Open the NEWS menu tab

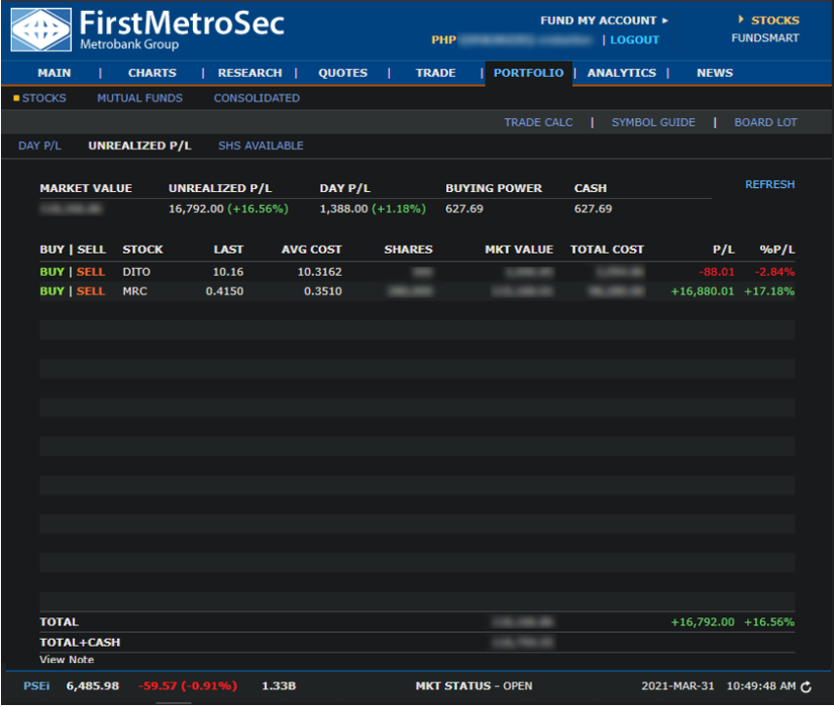click(715, 73)
